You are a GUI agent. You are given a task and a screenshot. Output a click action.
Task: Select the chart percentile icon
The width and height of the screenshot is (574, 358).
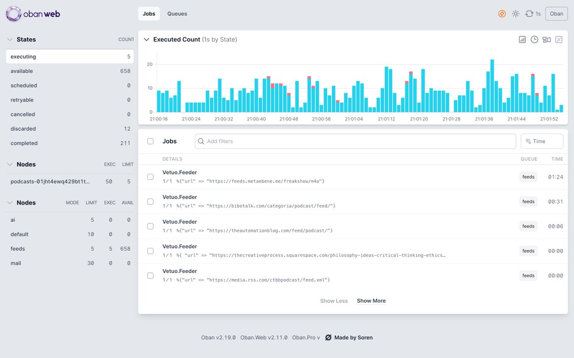(559, 39)
